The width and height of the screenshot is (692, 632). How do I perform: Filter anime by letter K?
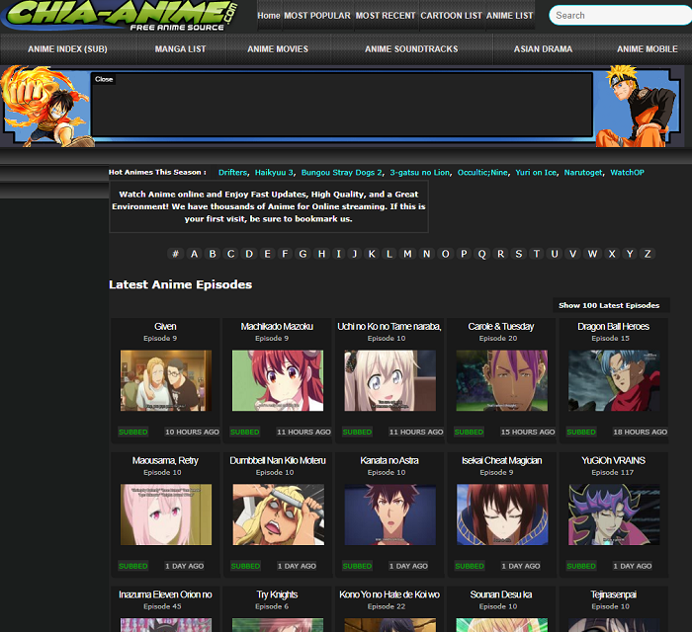pyautogui.click(x=372, y=254)
